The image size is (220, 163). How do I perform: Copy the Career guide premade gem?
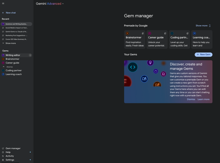(x=165, y=33)
